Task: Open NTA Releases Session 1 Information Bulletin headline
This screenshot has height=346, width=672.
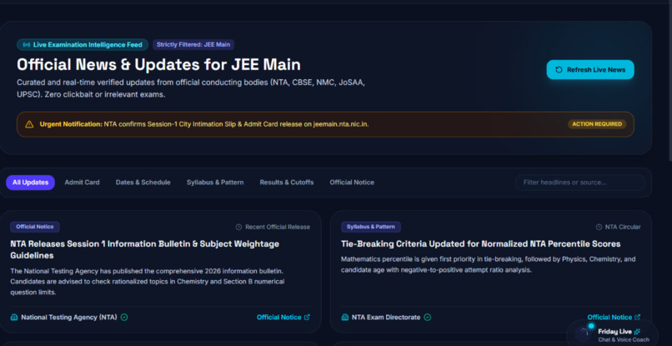Action: click(144, 249)
